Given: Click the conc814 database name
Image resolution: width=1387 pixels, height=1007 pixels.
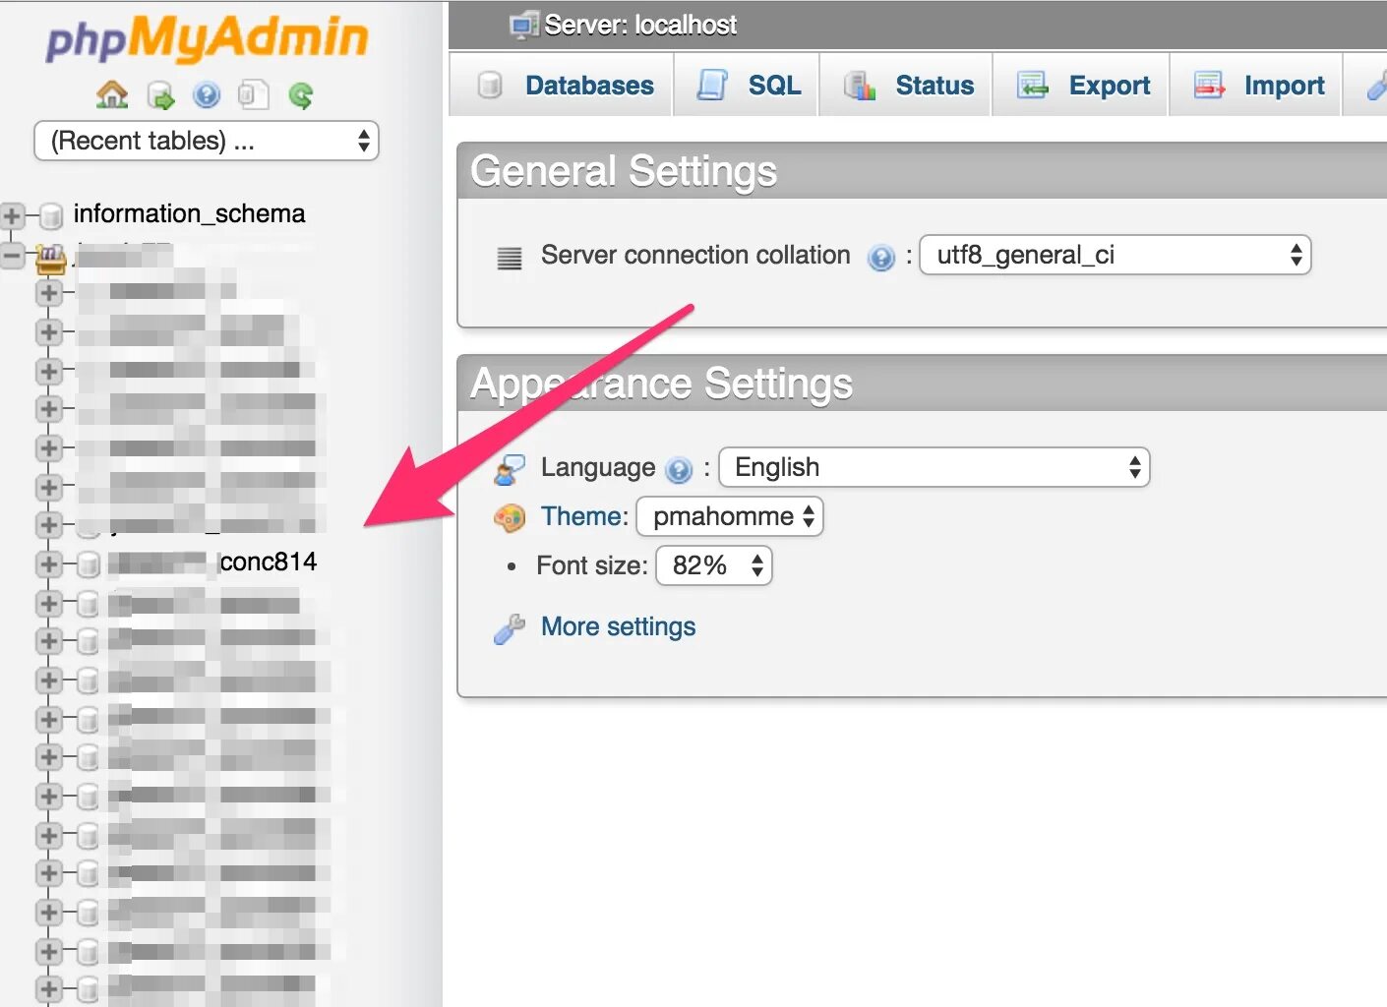Looking at the screenshot, I should tap(269, 562).
